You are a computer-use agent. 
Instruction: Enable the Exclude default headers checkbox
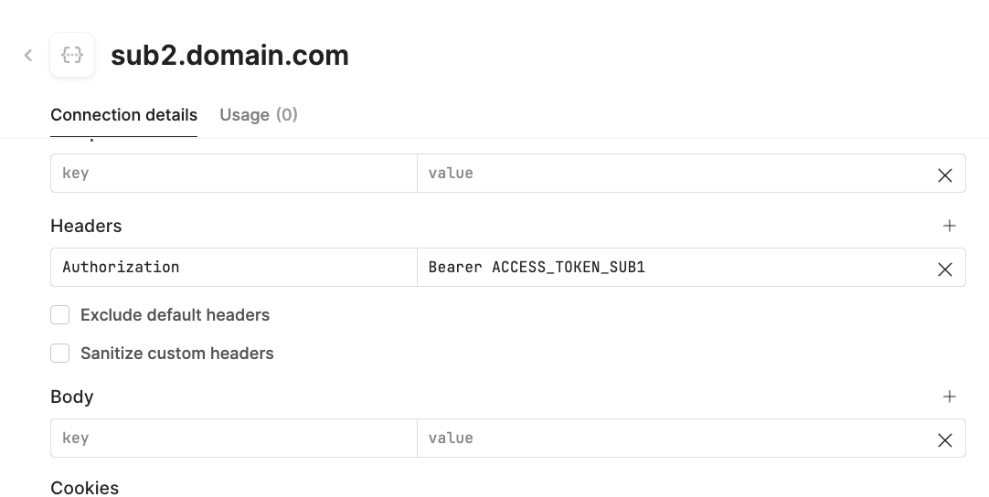click(60, 314)
